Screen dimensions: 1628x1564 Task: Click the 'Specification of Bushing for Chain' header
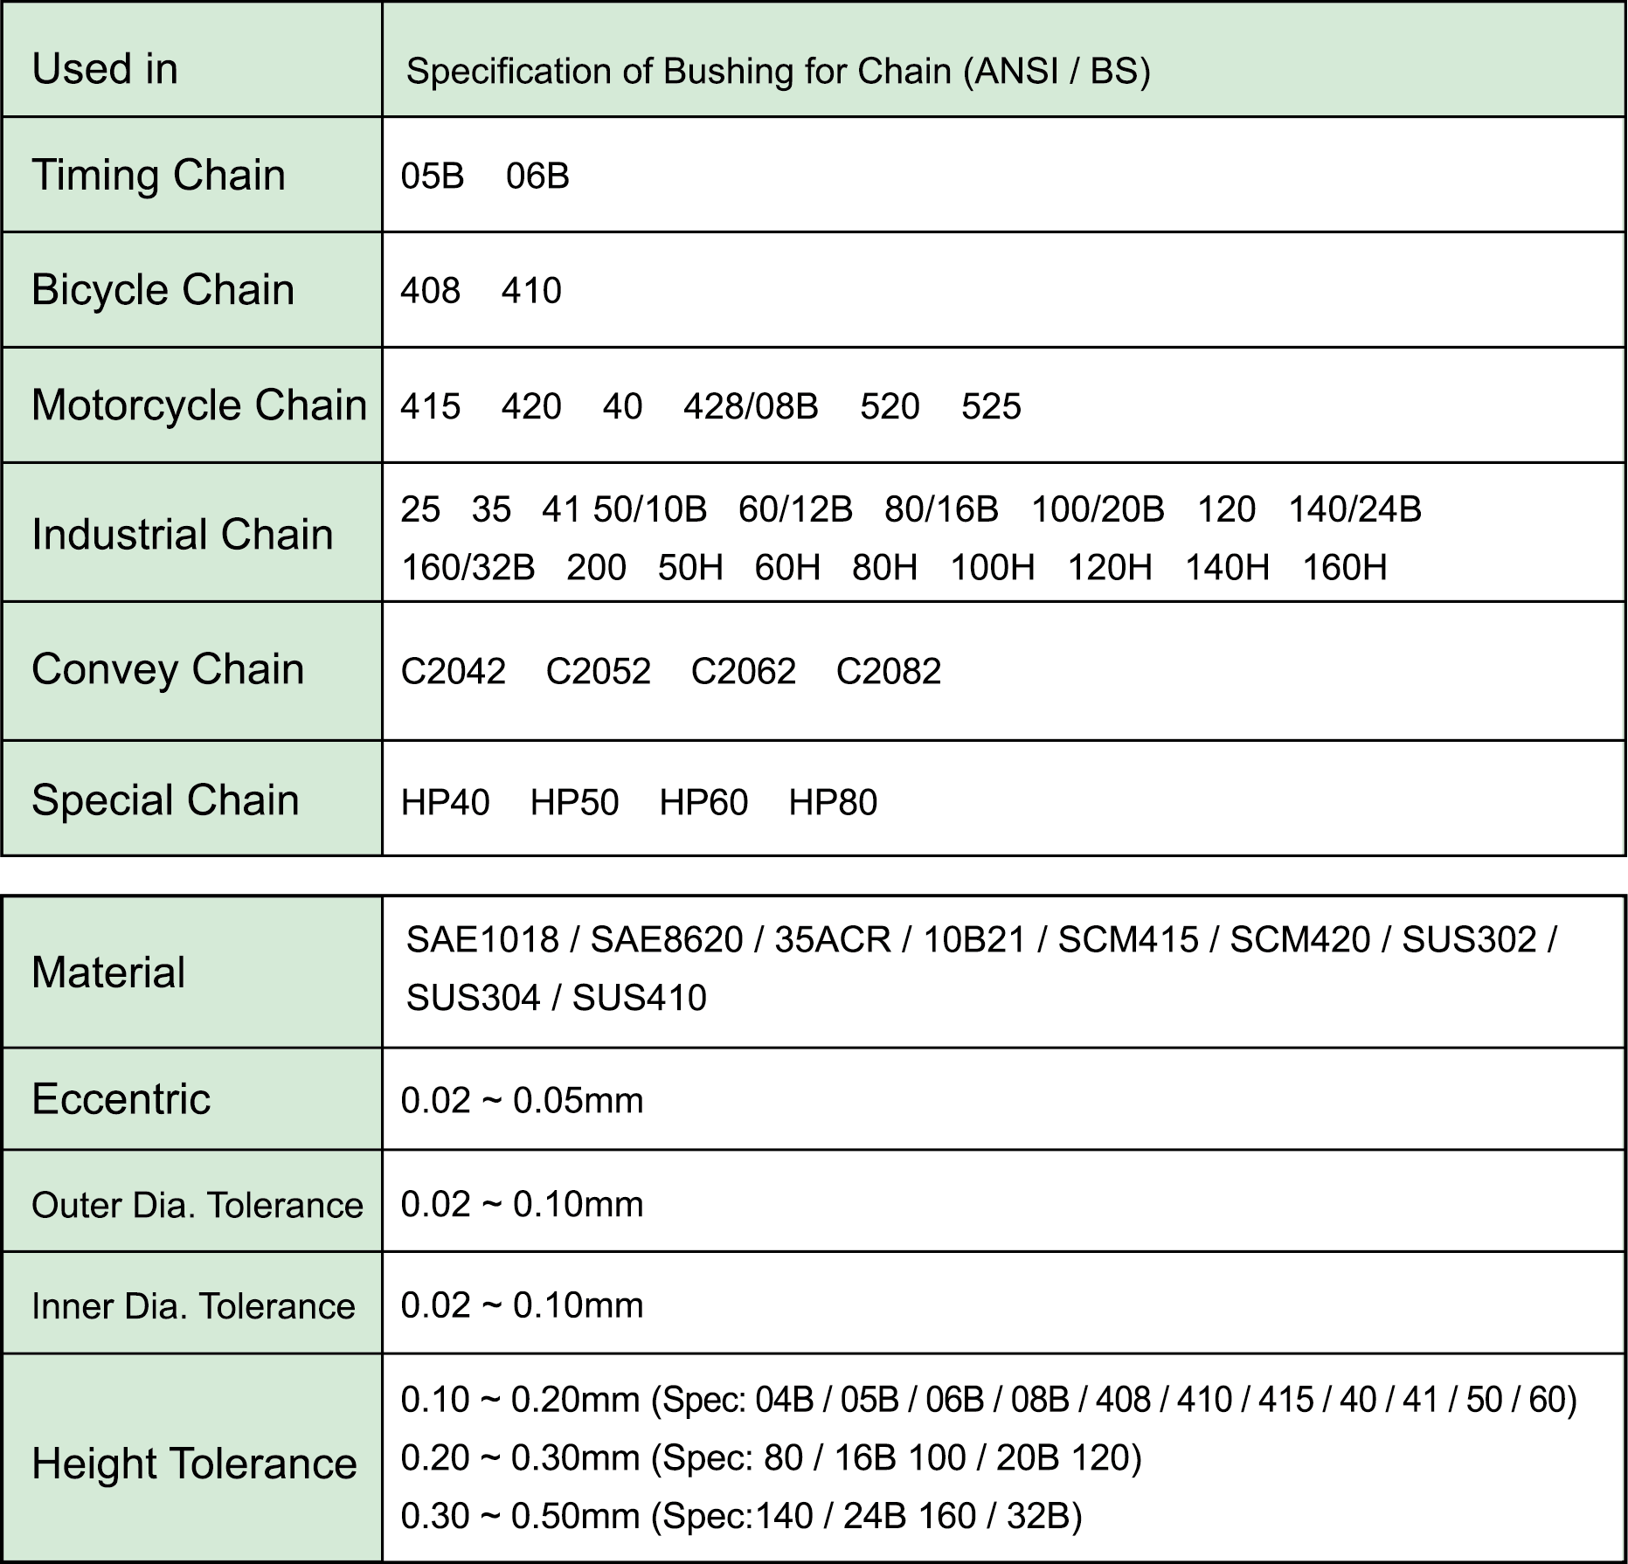(778, 71)
